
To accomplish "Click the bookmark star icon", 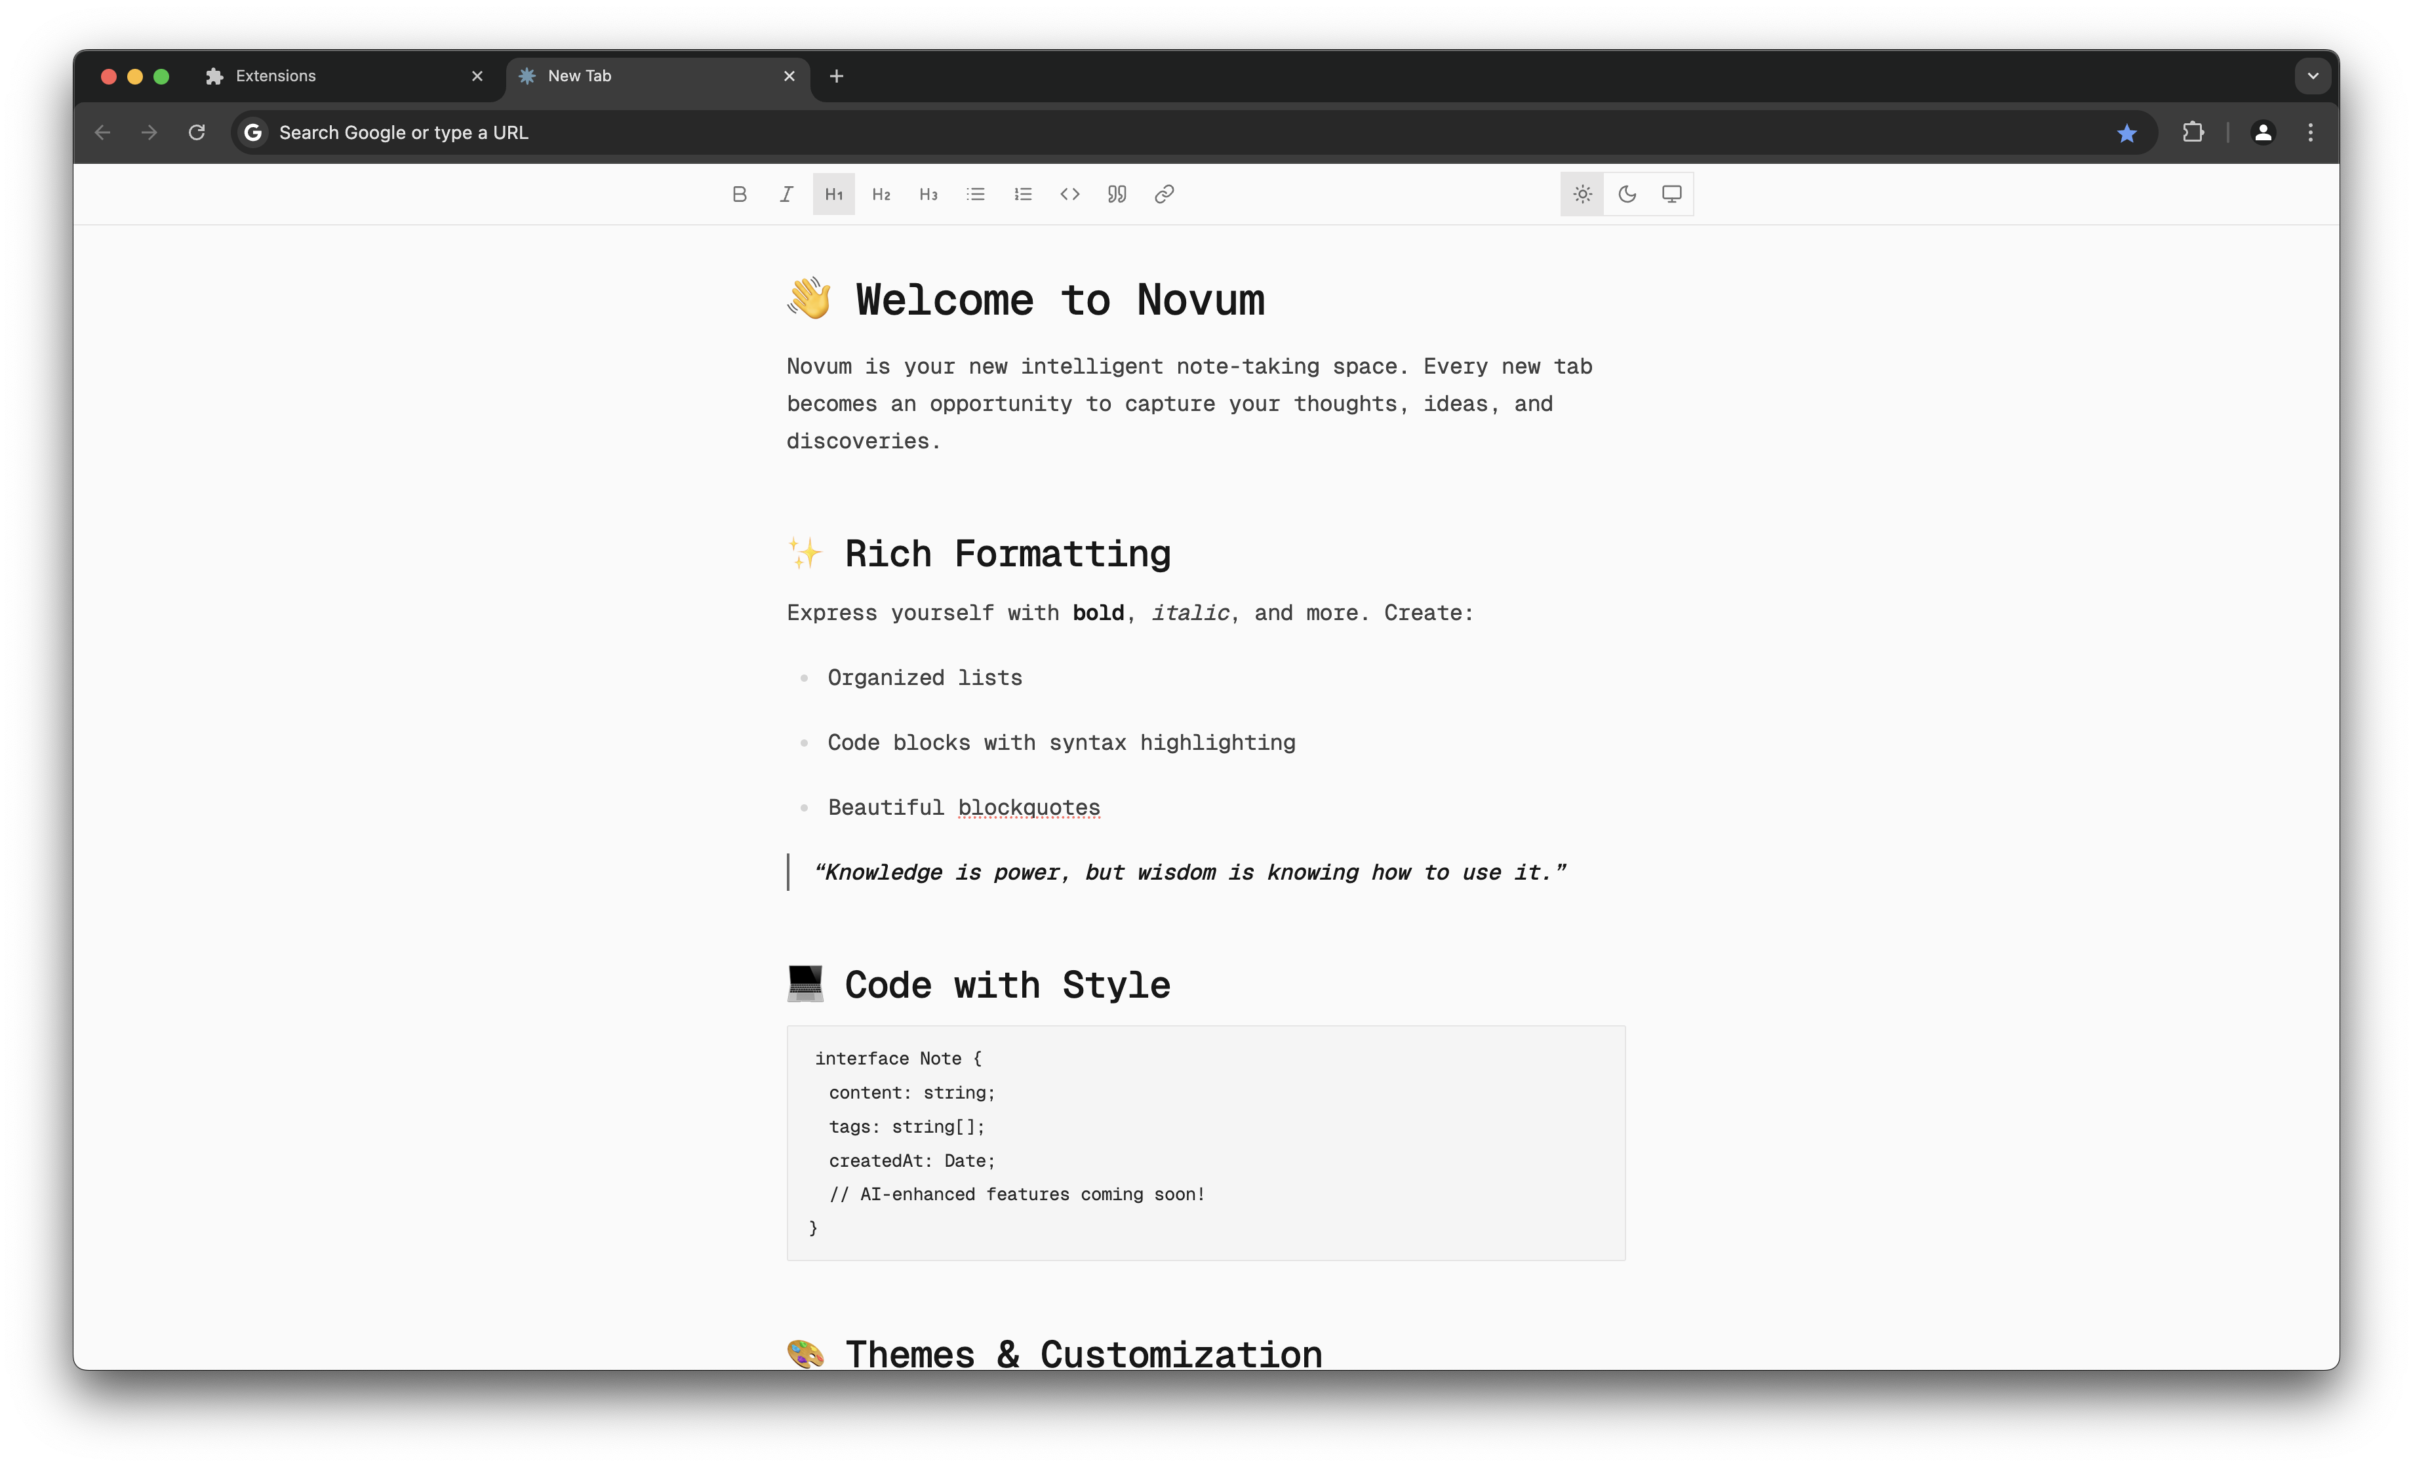I will coord(2126,133).
